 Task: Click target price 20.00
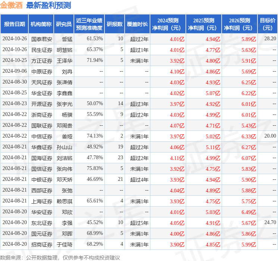(270, 136)
